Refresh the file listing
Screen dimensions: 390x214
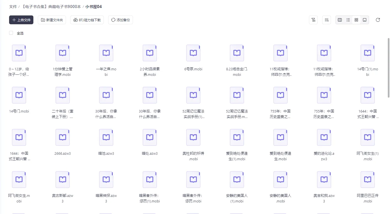point(378,20)
